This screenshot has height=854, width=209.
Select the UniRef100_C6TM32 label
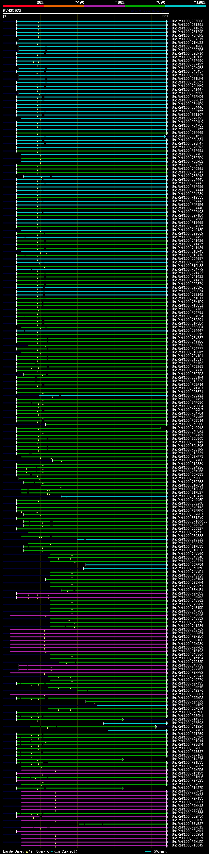pos(187,136)
